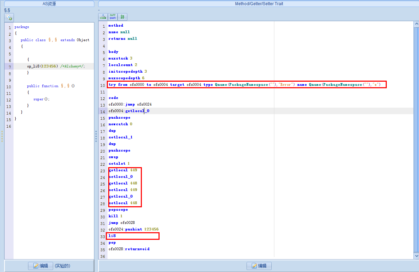Click the "returns null" line
Screen dimensions: 419x272
point(123,39)
